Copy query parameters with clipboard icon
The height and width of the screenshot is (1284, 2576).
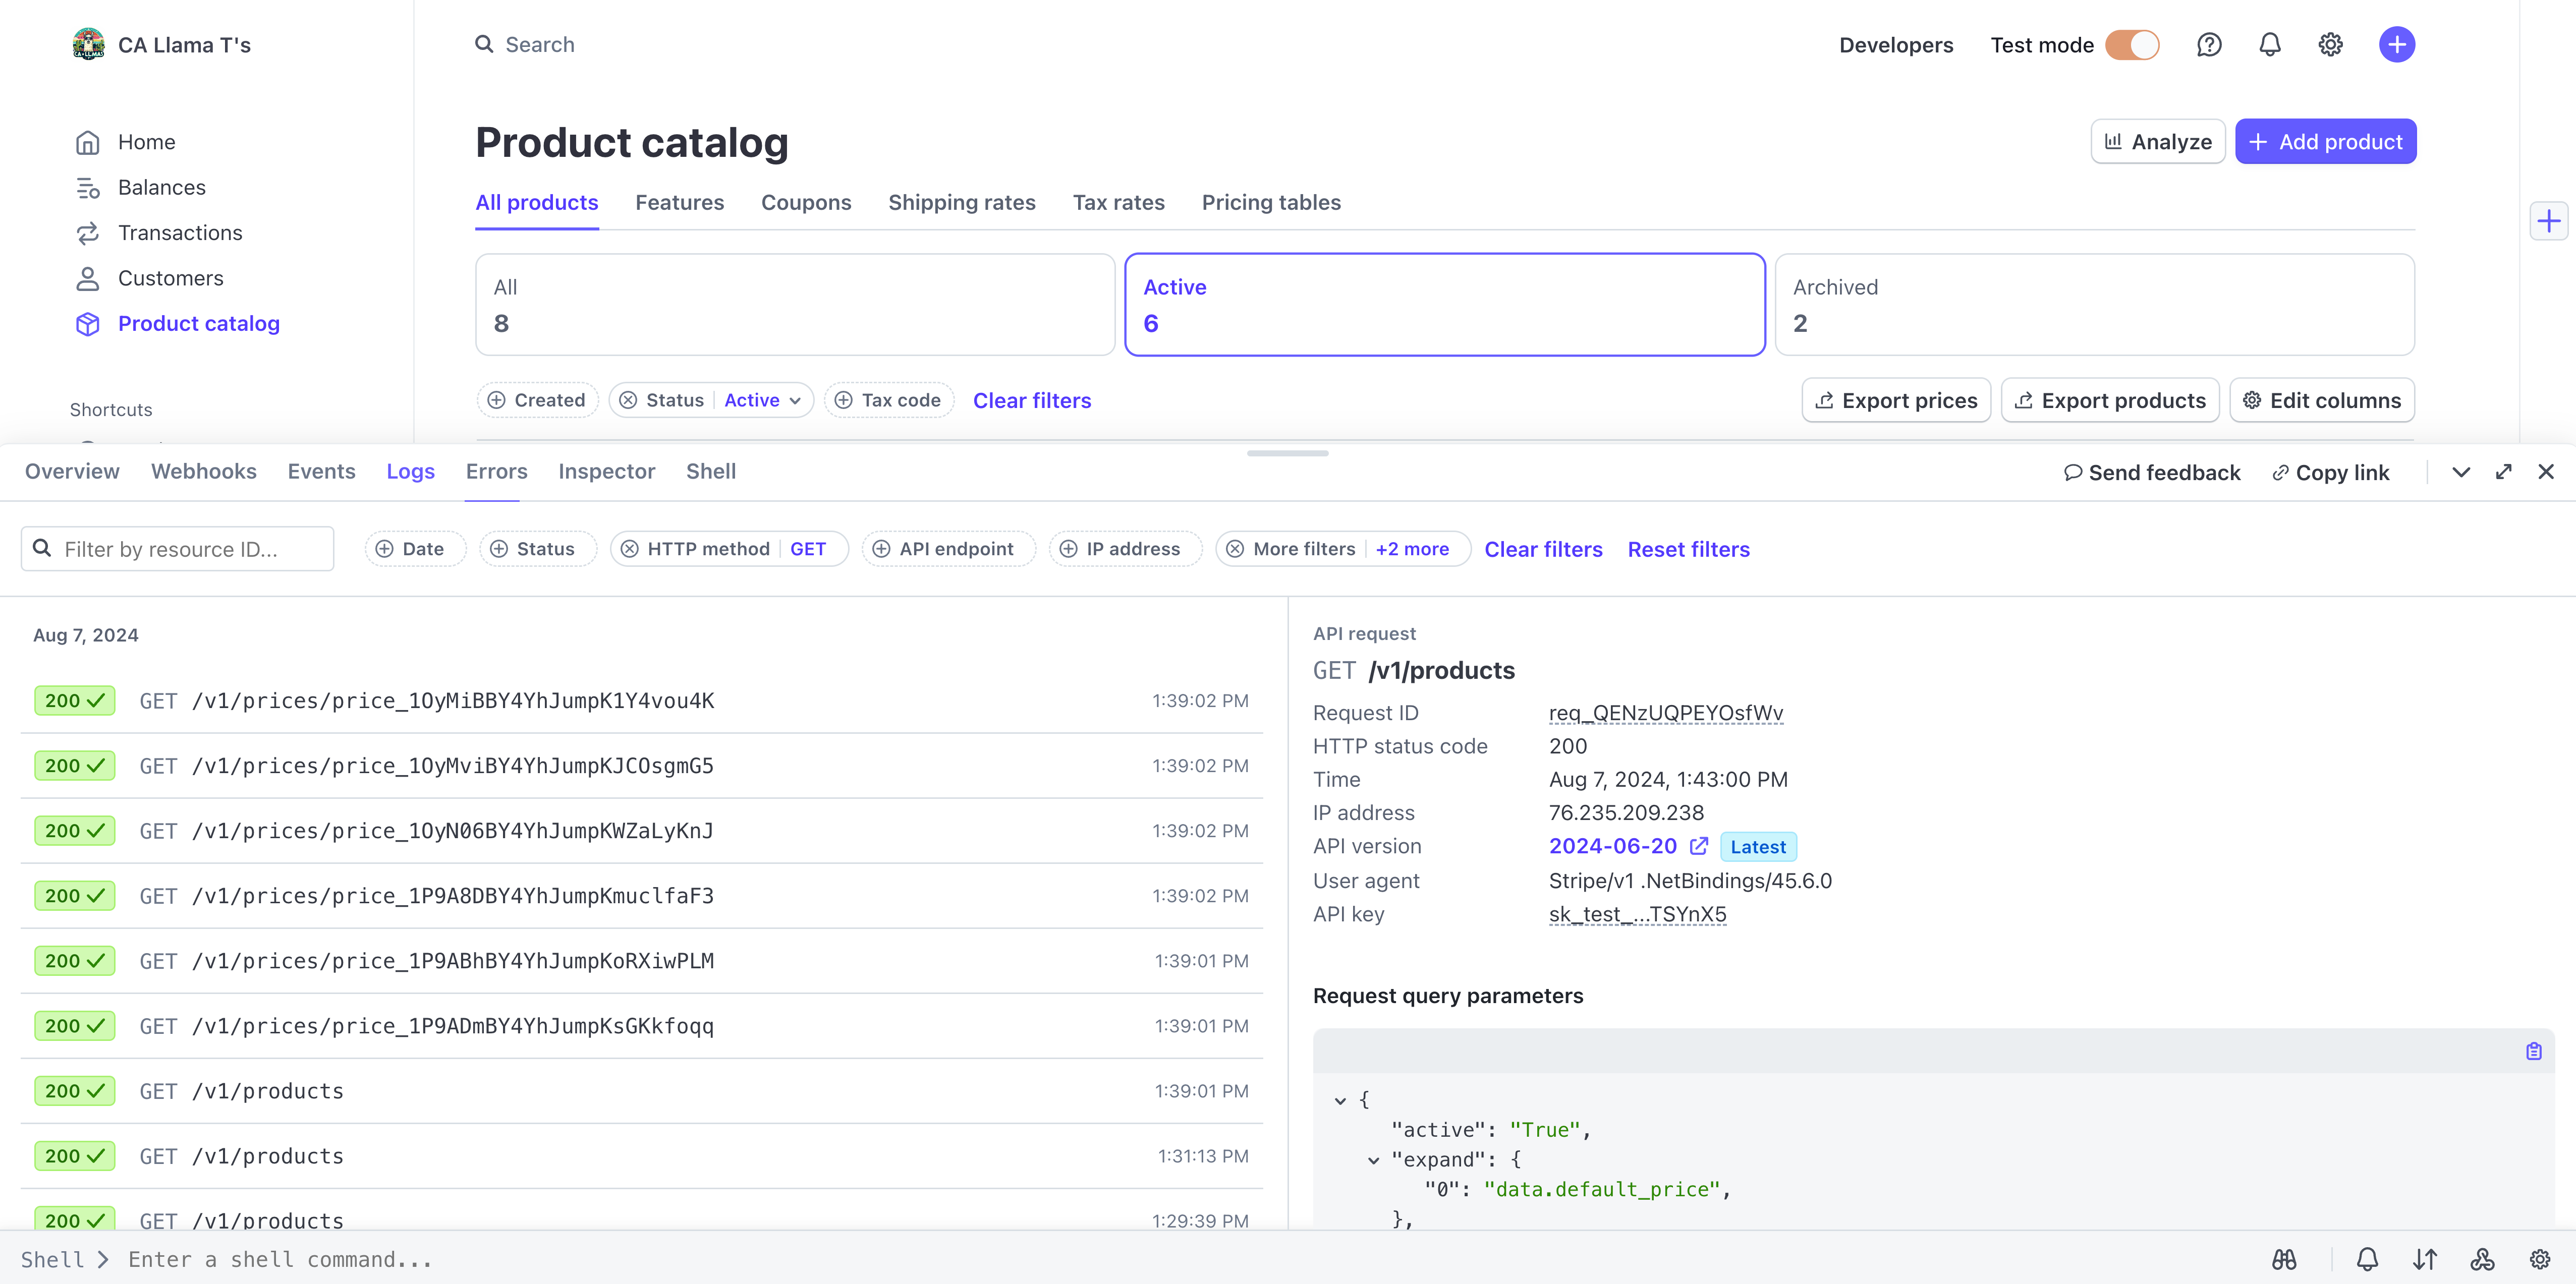pos(2533,1051)
